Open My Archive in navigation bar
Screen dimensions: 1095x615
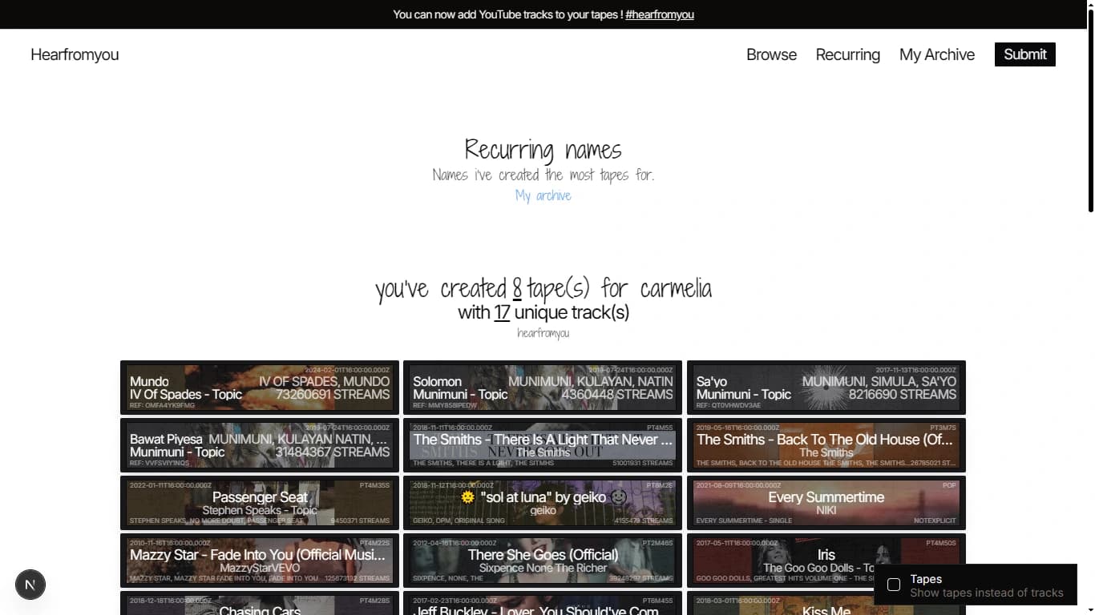click(937, 54)
